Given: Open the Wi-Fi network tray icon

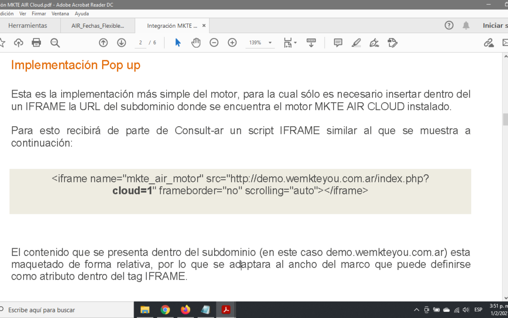Looking at the screenshot, I should coord(457,310).
